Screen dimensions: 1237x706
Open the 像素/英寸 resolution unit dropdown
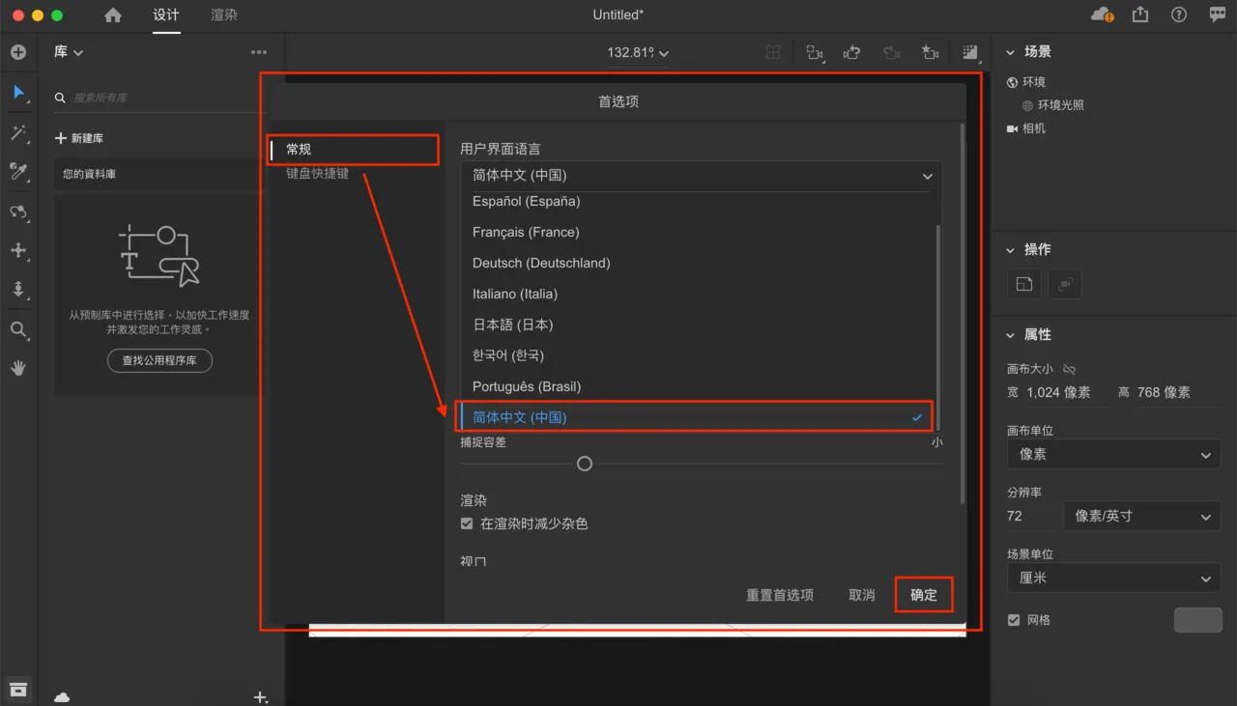click(1142, 516)
